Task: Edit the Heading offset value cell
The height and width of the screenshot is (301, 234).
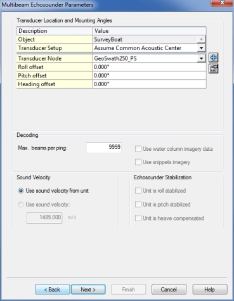Action: click(149, 84)
